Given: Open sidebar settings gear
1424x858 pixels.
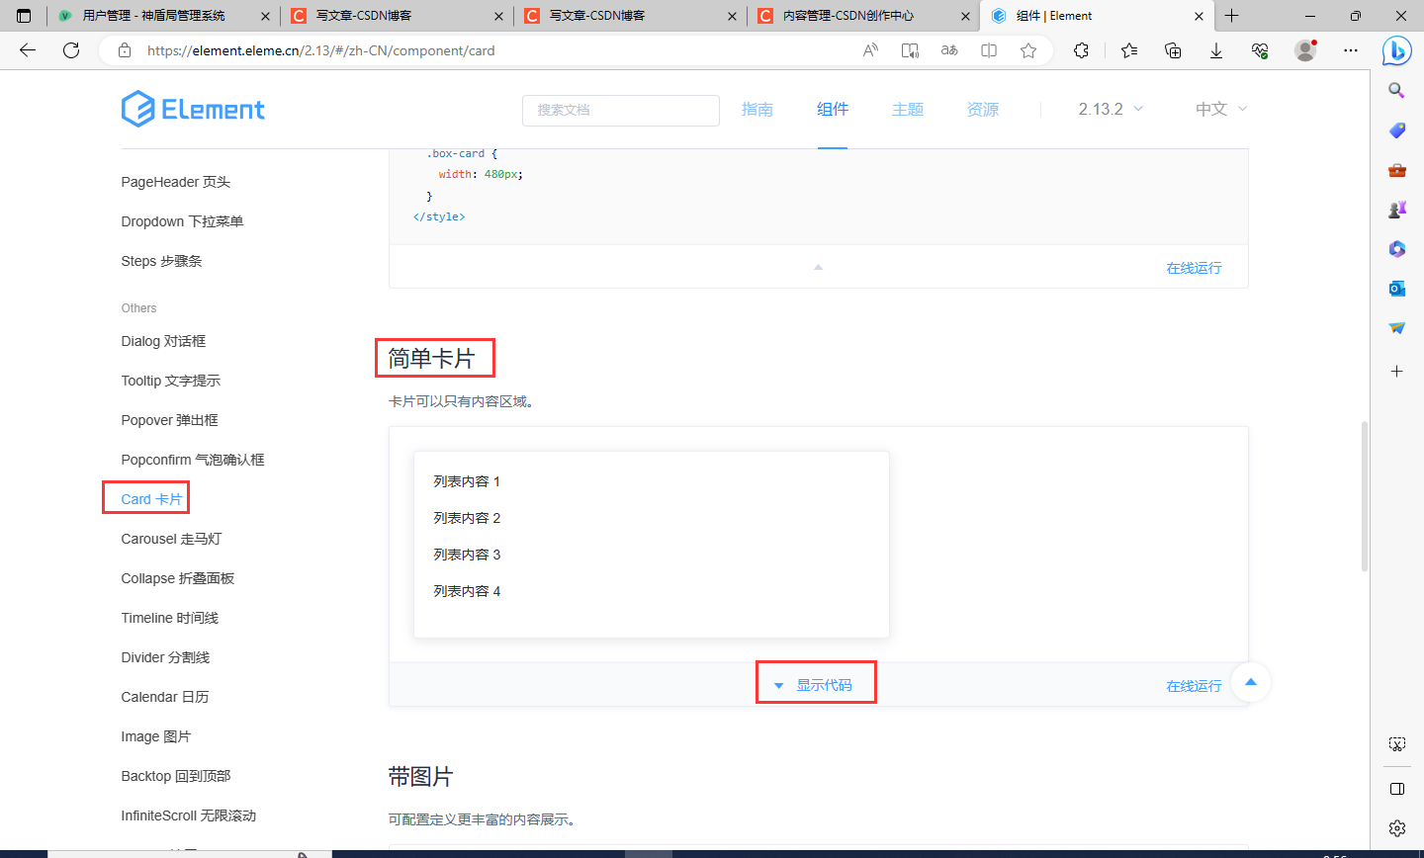Looking at the screenshot, I should coord(1396,828).
